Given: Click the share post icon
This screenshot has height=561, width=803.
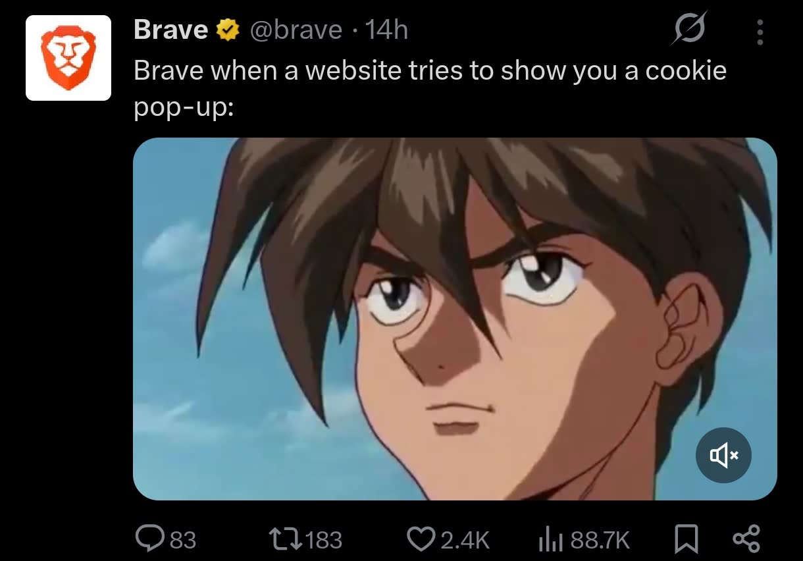Looking at the screenshot, I should [746, 539].
